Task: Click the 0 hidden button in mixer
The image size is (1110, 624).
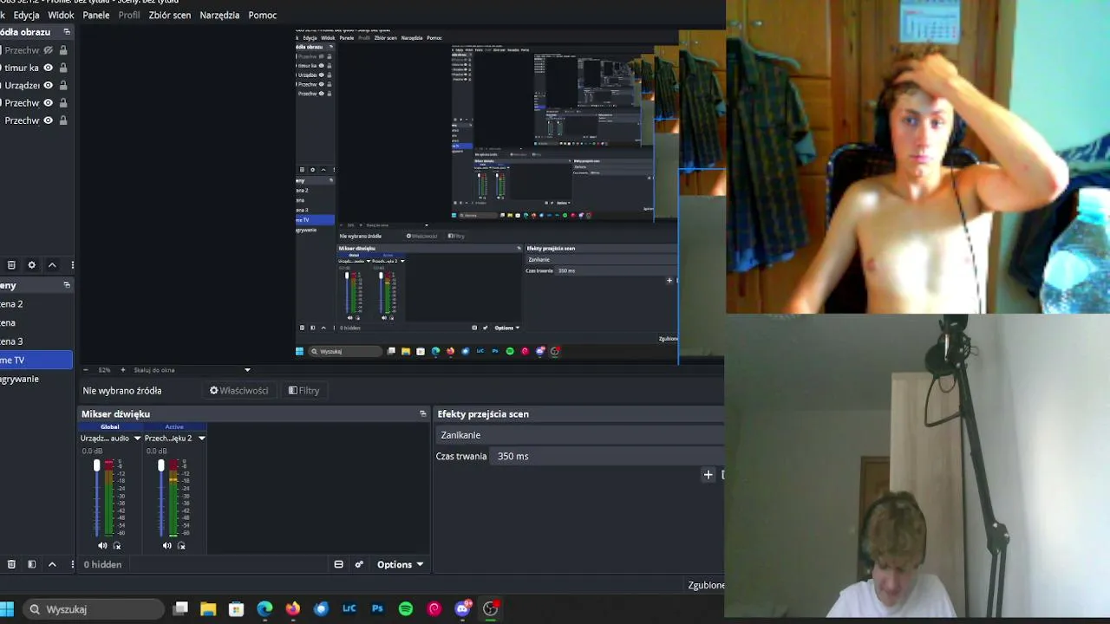Action: pos(102,564)
